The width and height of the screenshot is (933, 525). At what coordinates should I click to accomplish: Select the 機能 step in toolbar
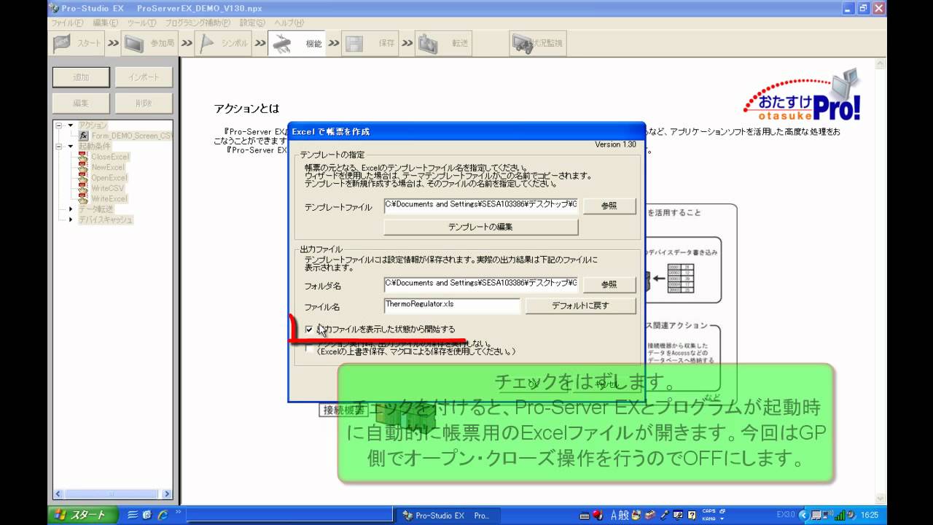coord(297,43)
